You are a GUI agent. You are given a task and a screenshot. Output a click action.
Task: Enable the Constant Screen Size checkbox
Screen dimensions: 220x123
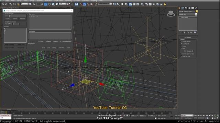click(181, 54)
